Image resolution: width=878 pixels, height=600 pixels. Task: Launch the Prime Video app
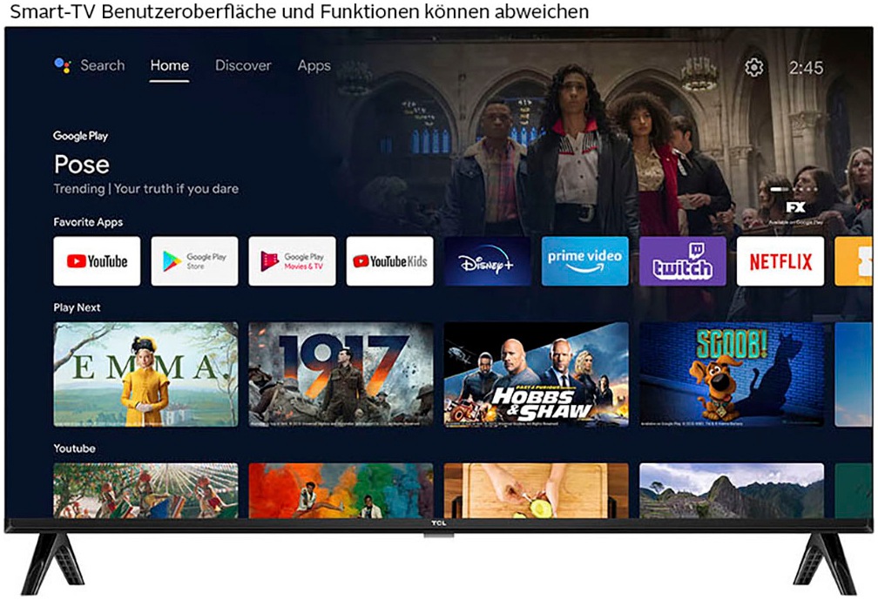[584, 261]
